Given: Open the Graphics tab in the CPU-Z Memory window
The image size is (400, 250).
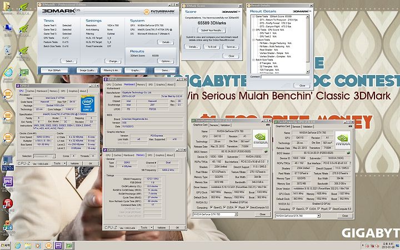Looking at the screenshot, I should (160, 155).
